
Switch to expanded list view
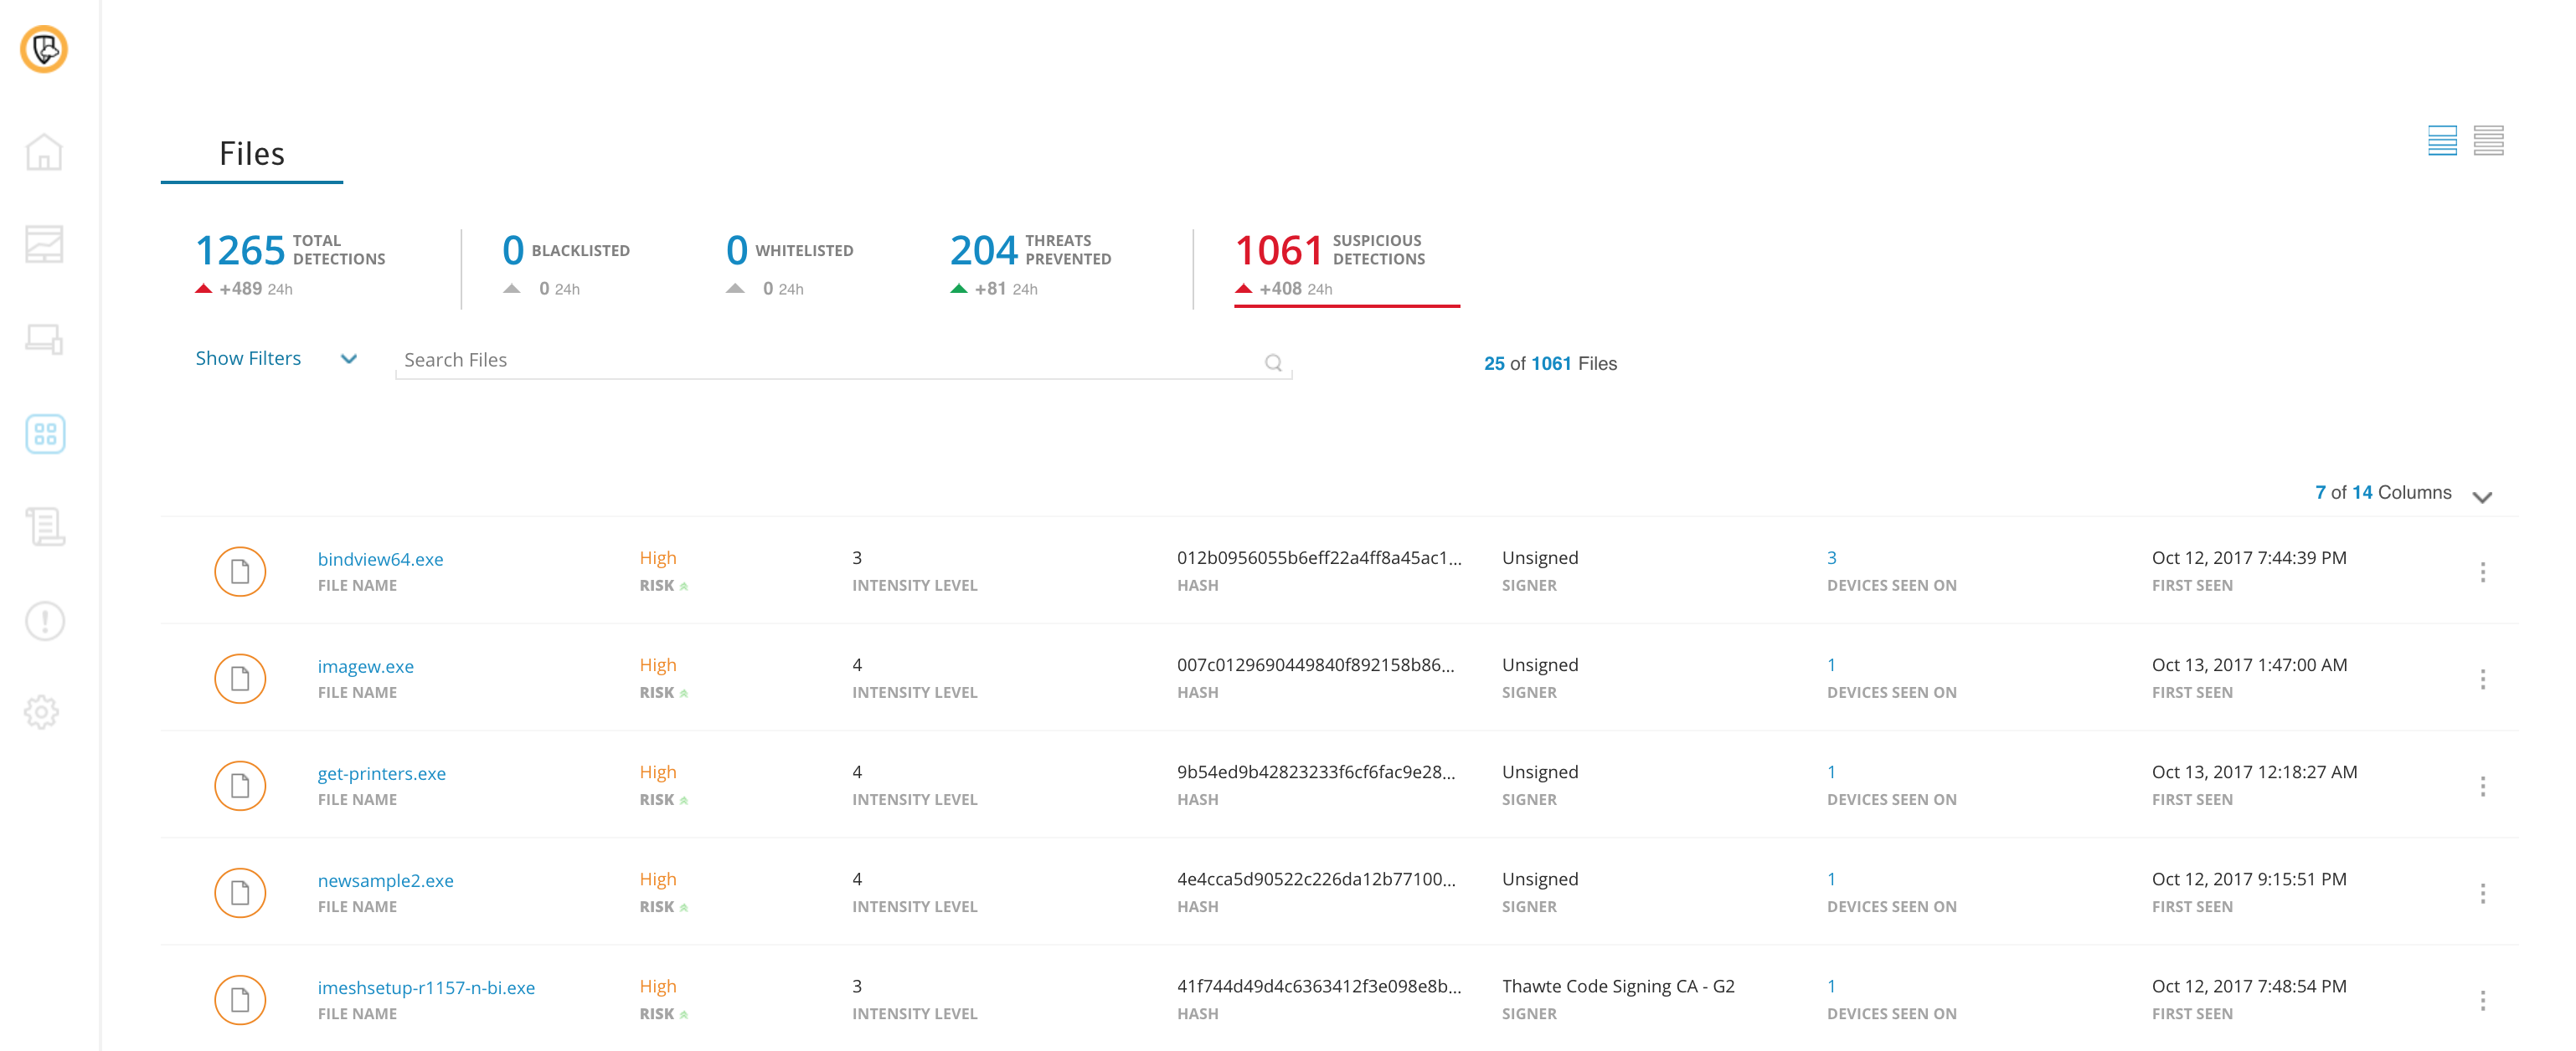tap(2441, 140)
